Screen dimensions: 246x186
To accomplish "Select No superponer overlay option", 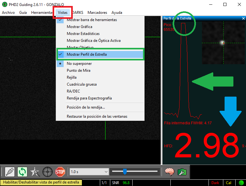I will 100,64.
